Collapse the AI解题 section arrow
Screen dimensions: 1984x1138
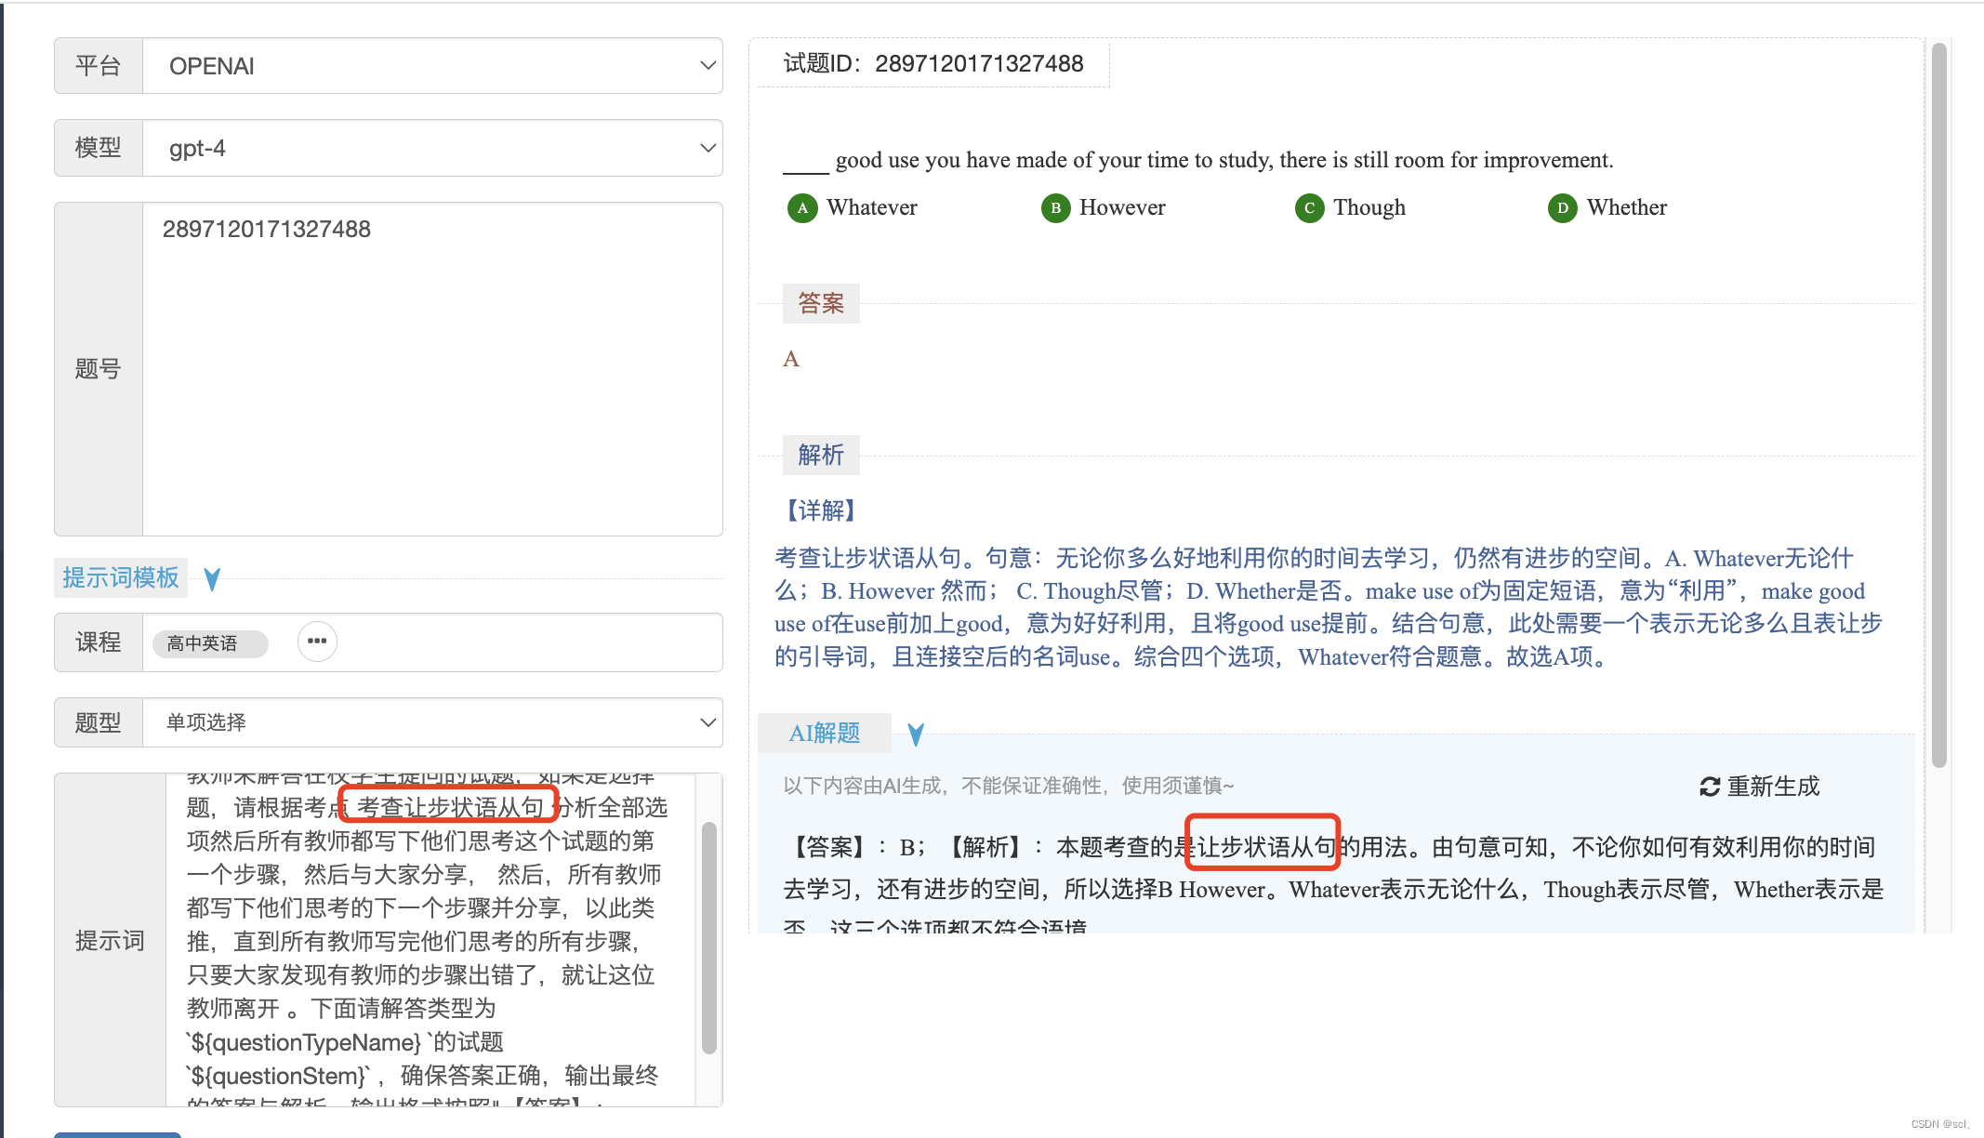pos(916,734)
